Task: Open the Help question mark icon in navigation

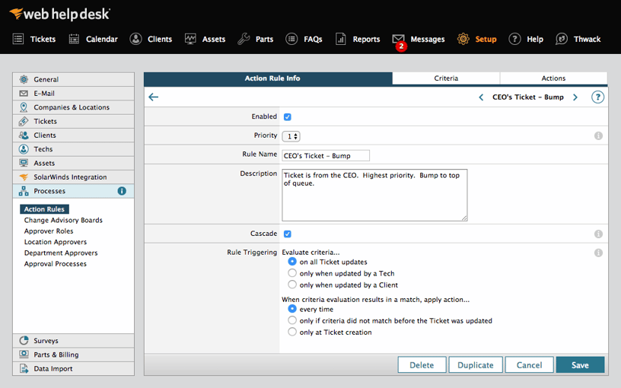Action: 514,39
